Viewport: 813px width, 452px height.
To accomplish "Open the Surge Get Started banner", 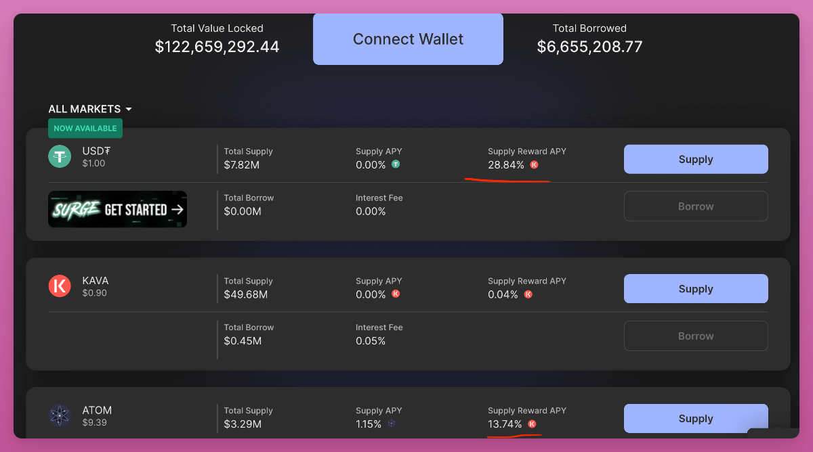I will click(x=118, y=209).
